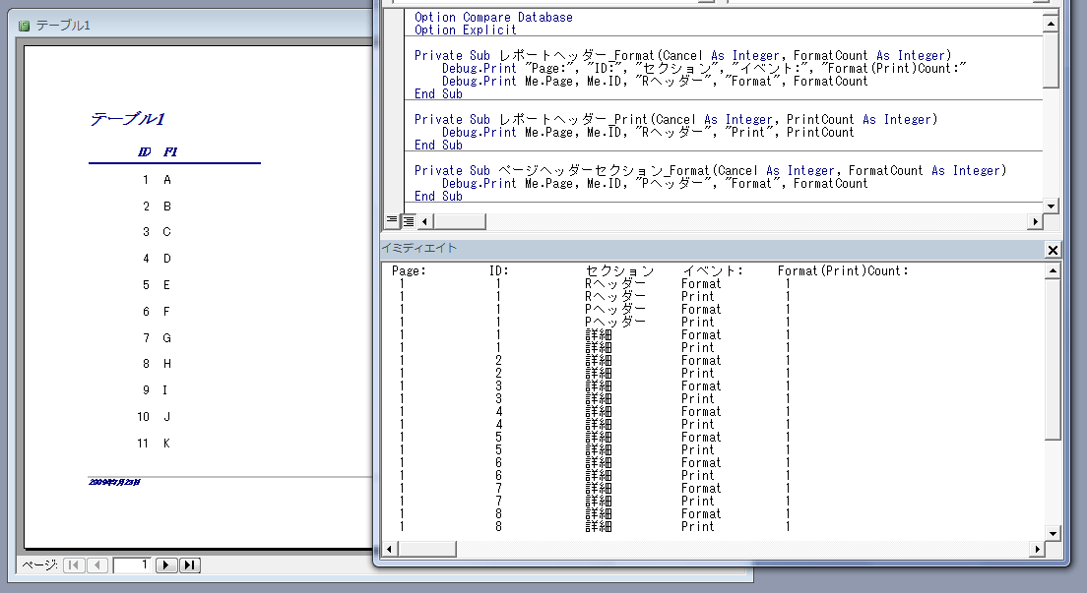The width and height of the screenshot is (1087, 593).
Task: Click code window scroll up arrow
Action: pyautogui.click(x=1051, y=25)
